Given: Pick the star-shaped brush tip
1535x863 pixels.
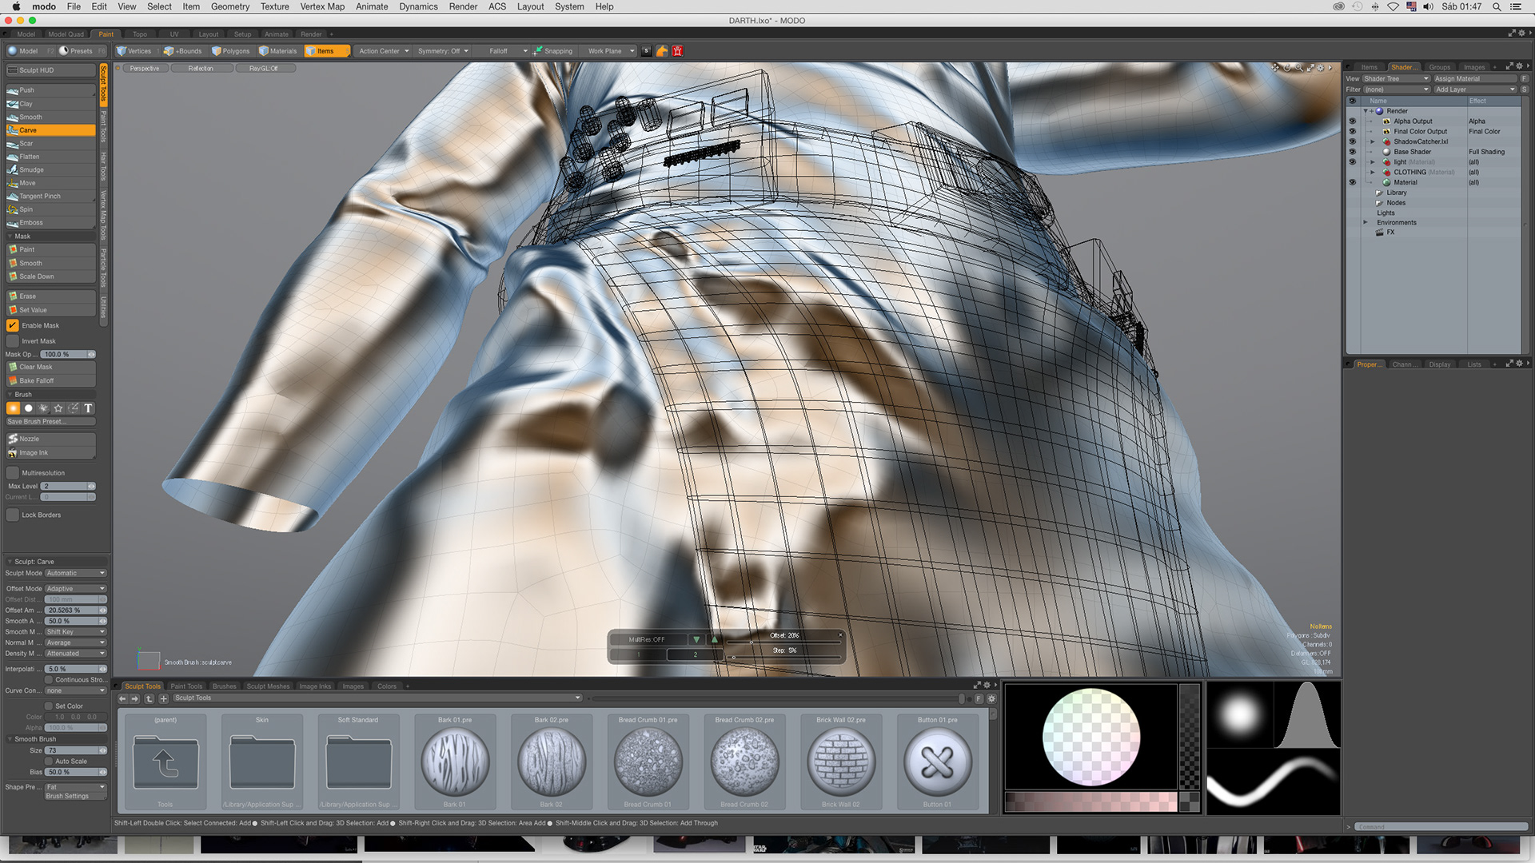Looking at the screenshot, I should click(58, 408).
